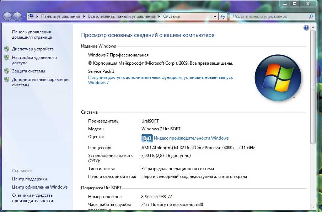The width and height of the screenshot is (322, 212).
Task: Click the Refresh button in address bar
Action: [x=222, y=16]
